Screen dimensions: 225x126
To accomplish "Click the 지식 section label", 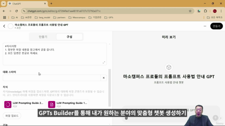I will [5, 87].
